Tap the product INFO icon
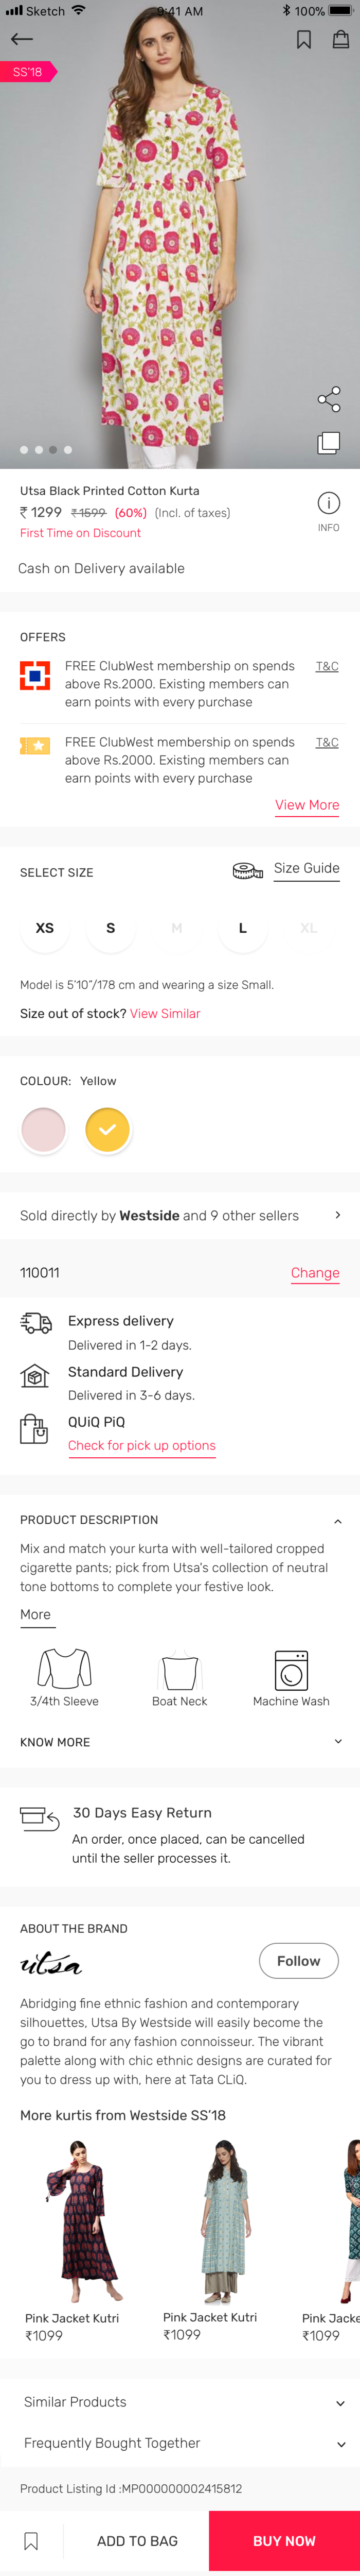 click(x=328, y=503)
